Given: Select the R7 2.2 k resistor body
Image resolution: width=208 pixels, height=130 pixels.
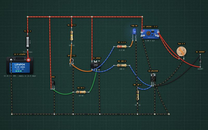Looking at the screenshot, I should click(122, 47).
